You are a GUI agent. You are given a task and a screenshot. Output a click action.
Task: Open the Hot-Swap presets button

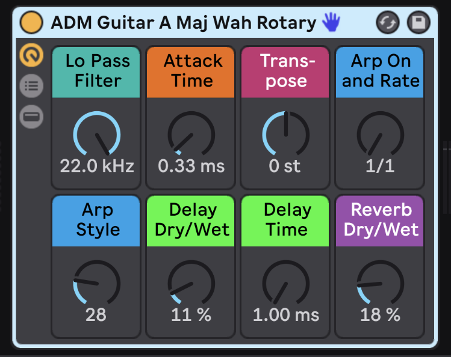(x=387, y=22)
